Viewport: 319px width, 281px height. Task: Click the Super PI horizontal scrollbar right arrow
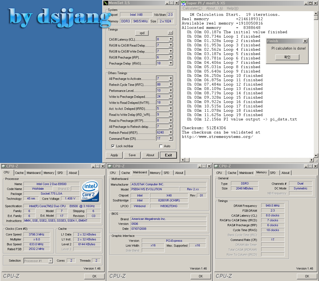click(312, 160)
